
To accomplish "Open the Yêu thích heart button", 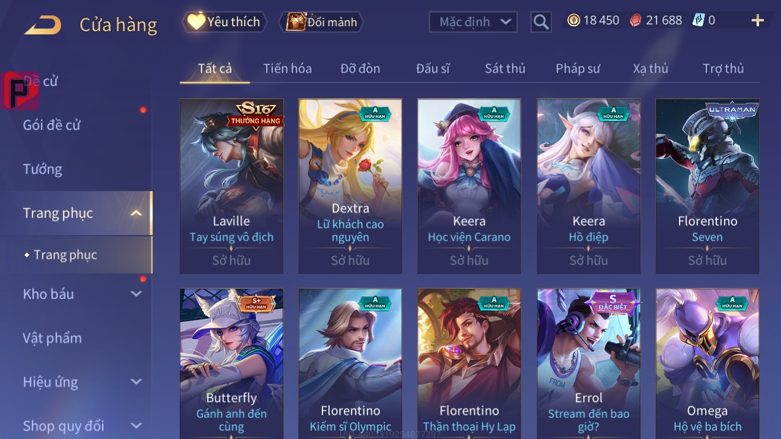I will [224, 22].
